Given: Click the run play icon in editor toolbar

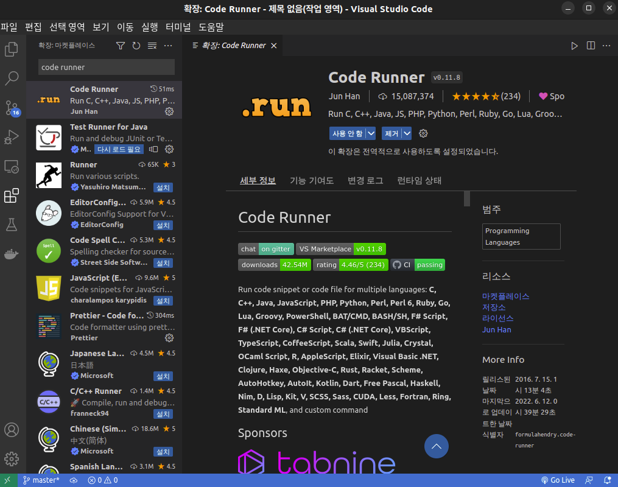Looking at the screenshot, I should coord(574,46).
